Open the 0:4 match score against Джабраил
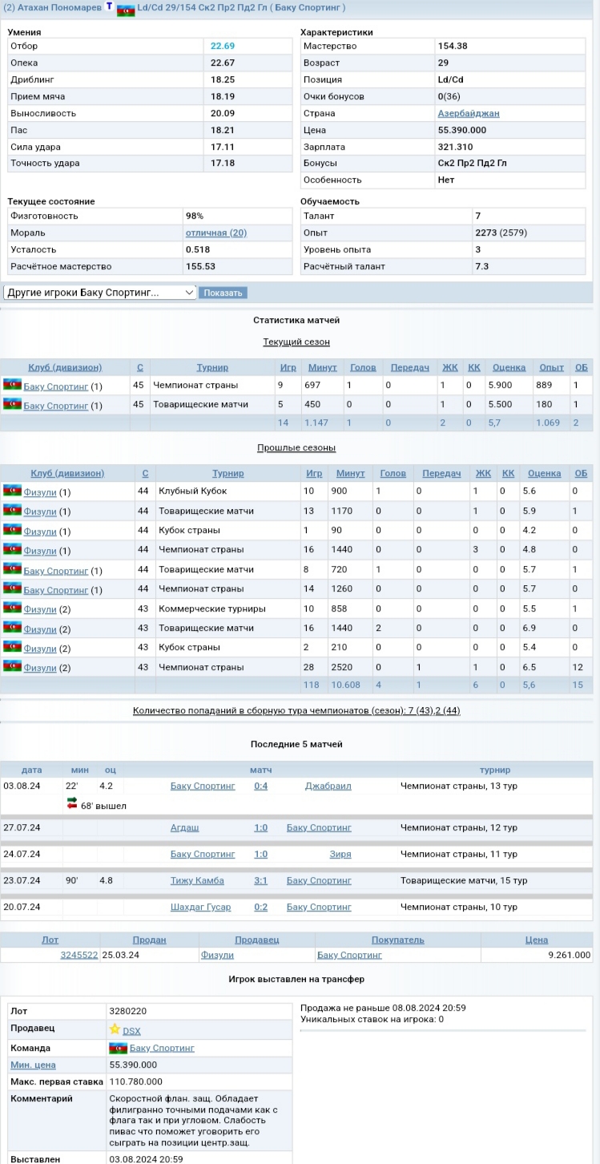 pyautogui.click(x=260, y=786)
